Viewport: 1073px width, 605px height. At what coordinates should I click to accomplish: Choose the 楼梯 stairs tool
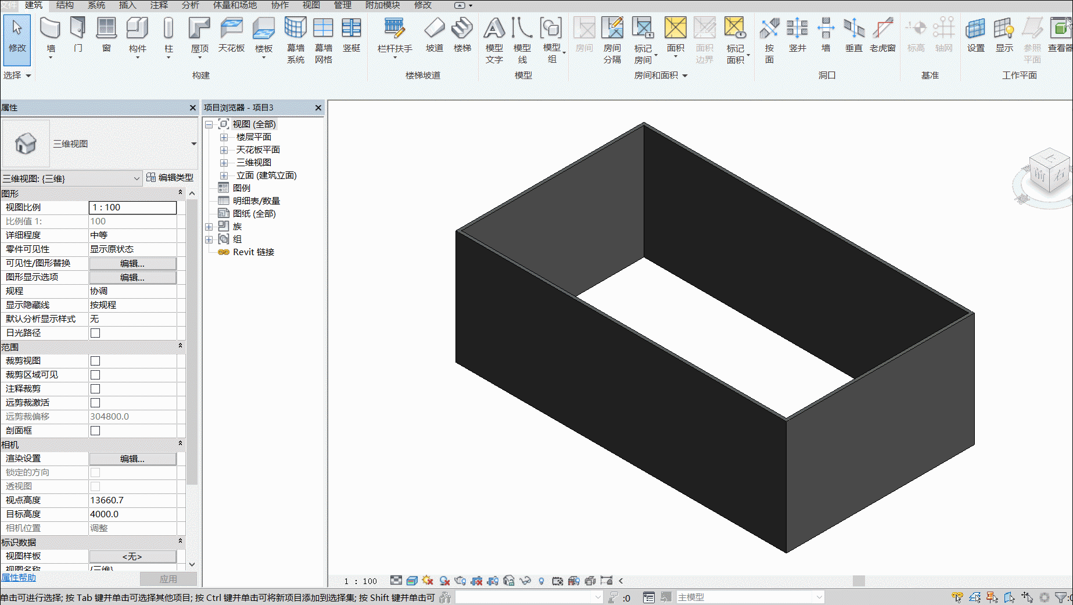[x=462, y=35]
